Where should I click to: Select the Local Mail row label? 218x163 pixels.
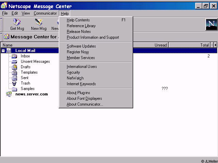pos(25,51)
